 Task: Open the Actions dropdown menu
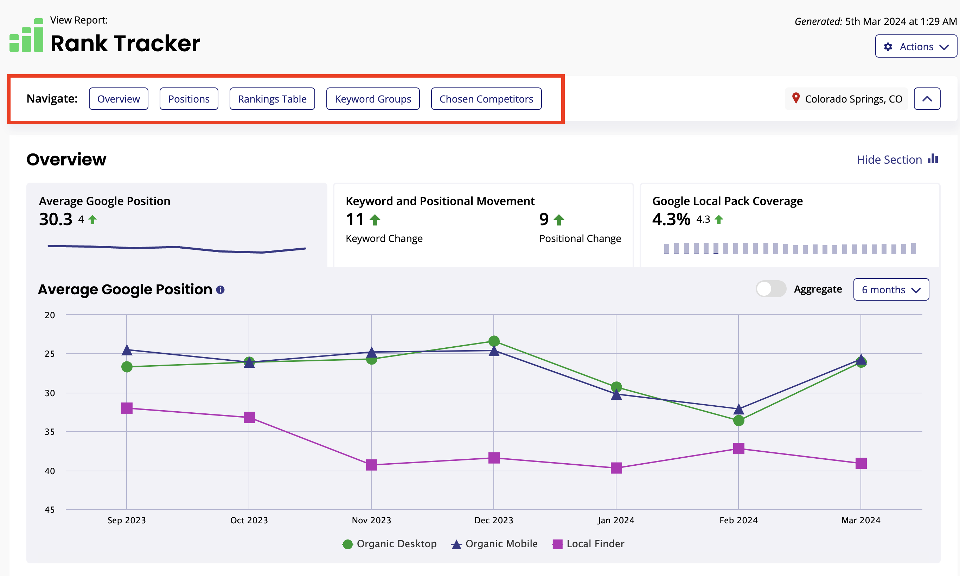(916, 47)
